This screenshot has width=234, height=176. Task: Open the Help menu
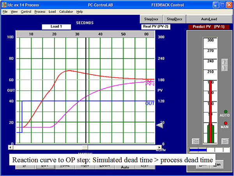[x=80, y=12]
